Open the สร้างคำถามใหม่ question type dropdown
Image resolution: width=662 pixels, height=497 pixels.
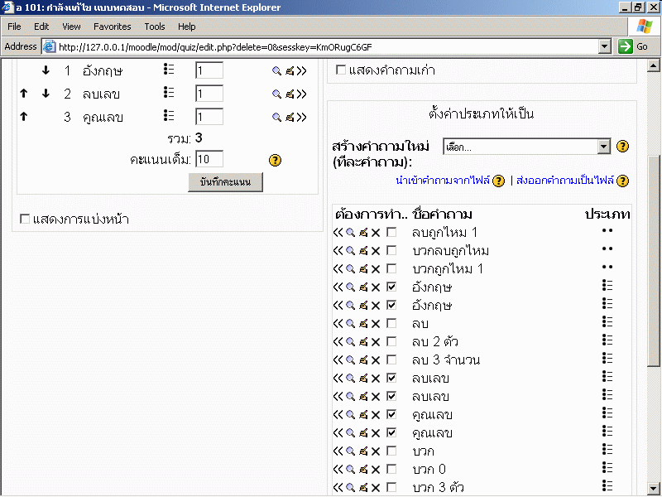tap(526, 147)
